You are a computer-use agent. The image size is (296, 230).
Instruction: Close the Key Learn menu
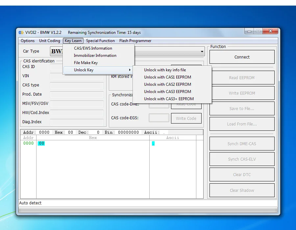[73, 41]
